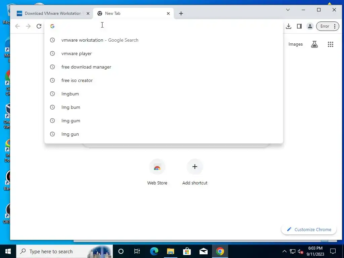The image size is (344, 258).
Task: Open the Chrome three-dot menu
Action: [x=335, y=26]
